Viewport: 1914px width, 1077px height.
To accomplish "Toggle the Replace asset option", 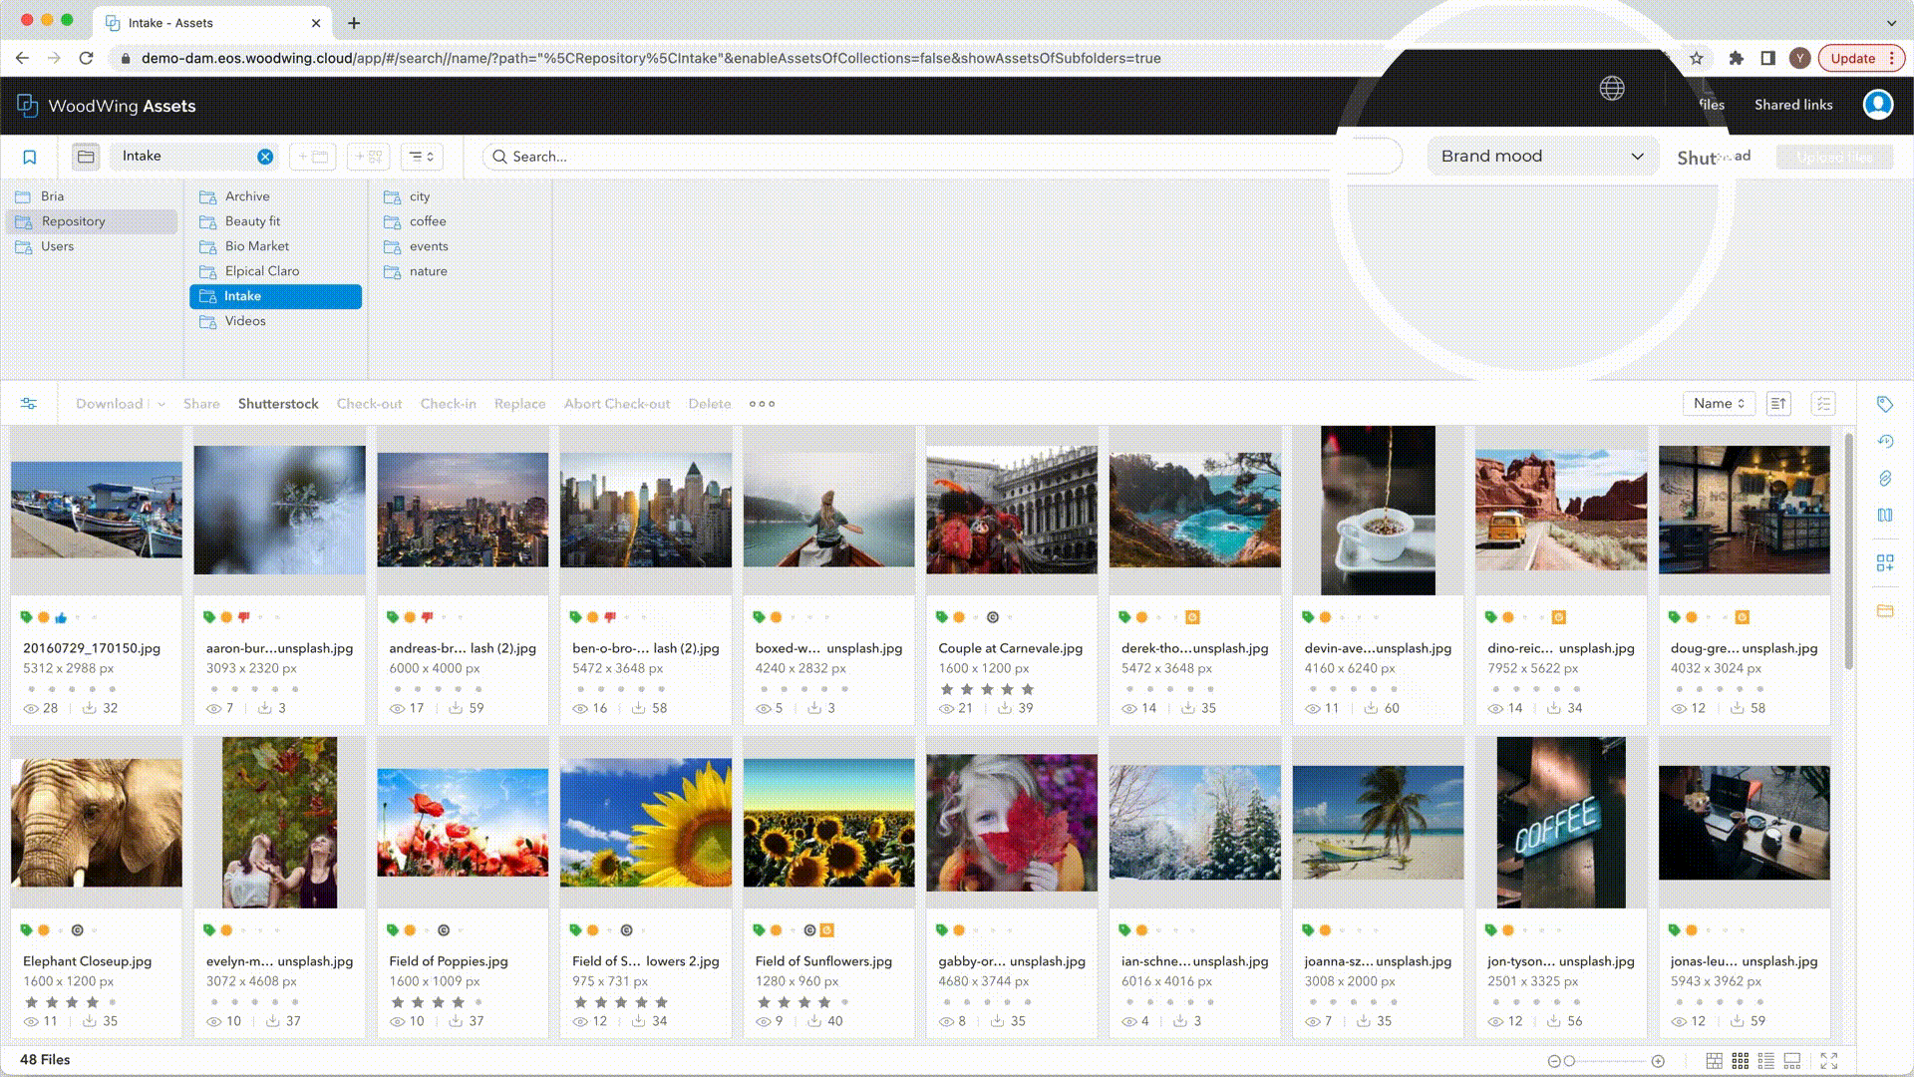I will (519, 404).
